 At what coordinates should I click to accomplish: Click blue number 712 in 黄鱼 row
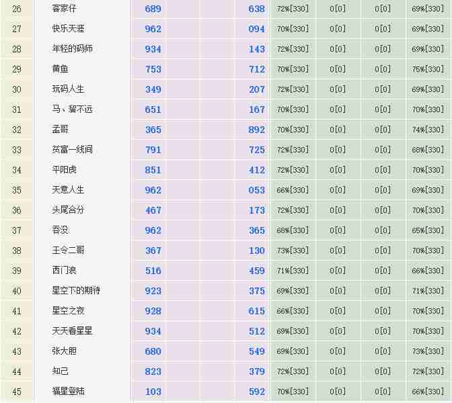pos(256,69)
